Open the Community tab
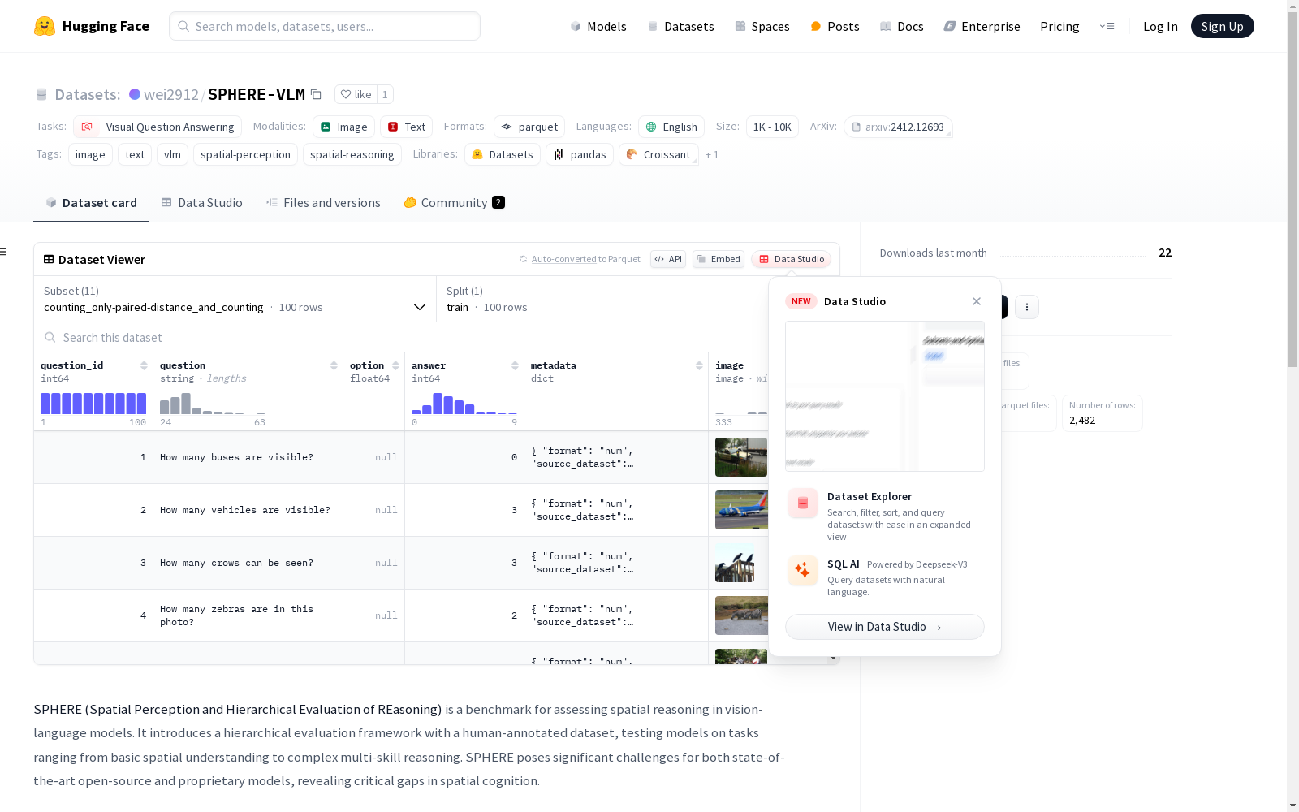The height and width of the screenshot is (812, 1299). point(454,203)
